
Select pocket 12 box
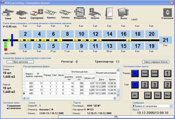click(x=95, y=34)
